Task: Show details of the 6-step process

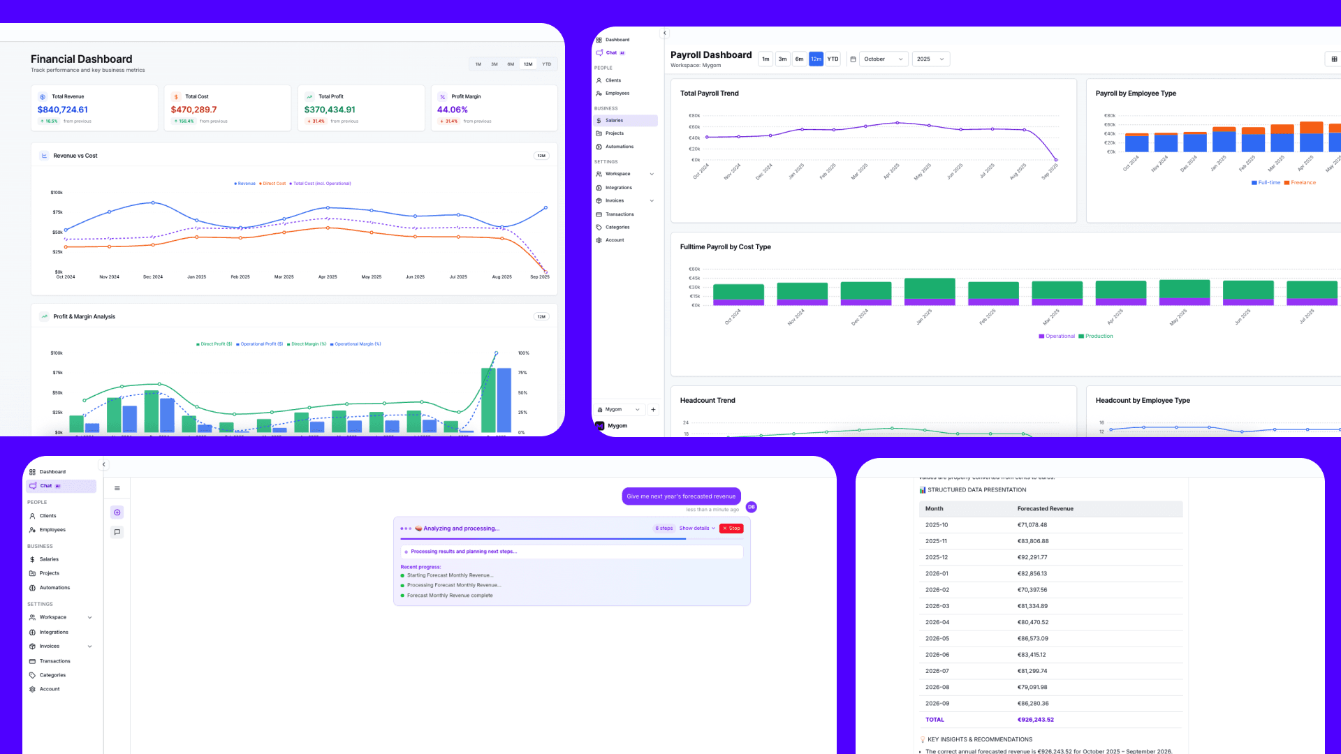Action: tap(694, 528)
